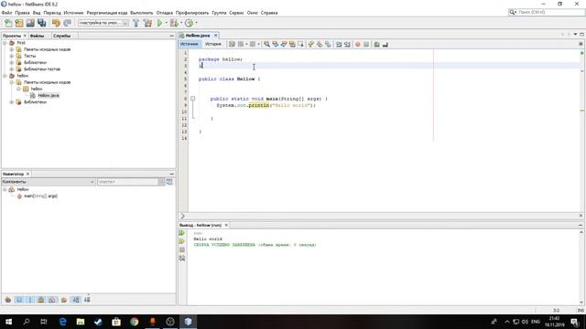Close the Hellow.java editor tab
The image size is (586, 329).
(216, 36)
